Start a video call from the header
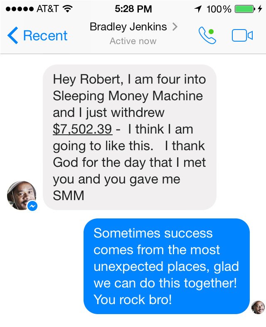 (242, 36)
